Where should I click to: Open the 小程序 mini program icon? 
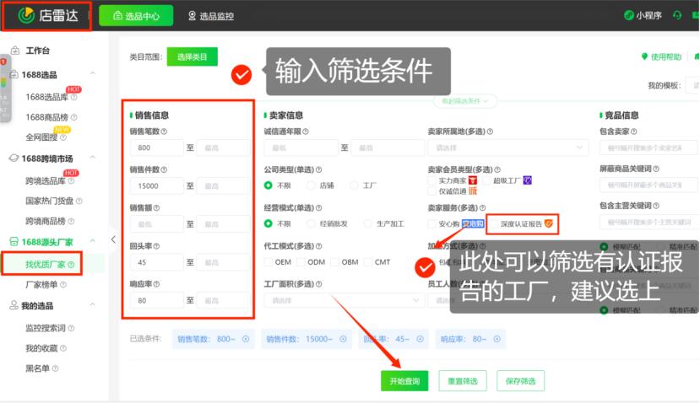(x=628, y=16)
